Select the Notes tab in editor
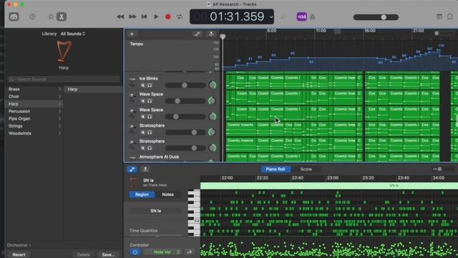This screenshot has height=258, width=458. [167, 194]
